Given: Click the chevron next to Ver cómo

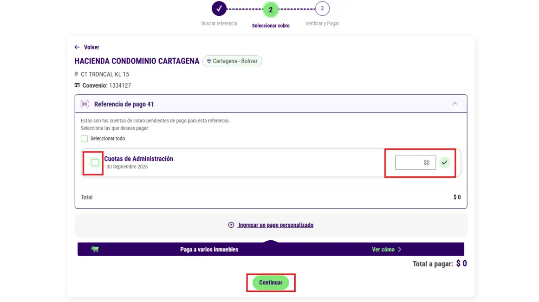Looking at the screenshot, I should 399,250.
